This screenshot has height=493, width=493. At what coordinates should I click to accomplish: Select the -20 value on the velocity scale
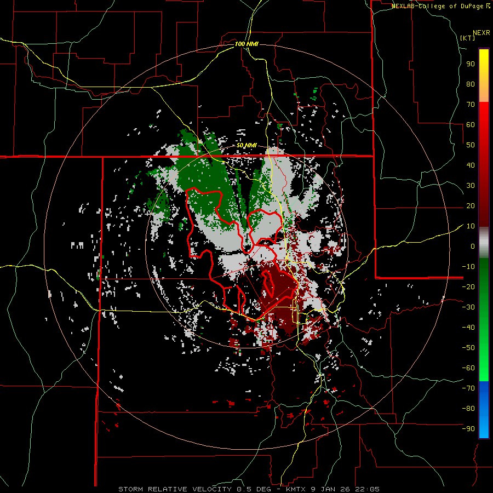468,286
